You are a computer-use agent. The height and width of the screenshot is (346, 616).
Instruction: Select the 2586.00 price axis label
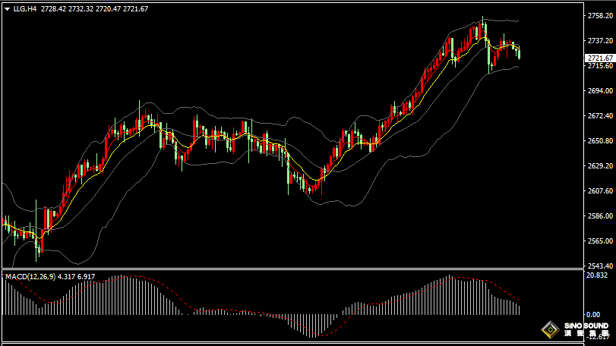pyautogui.click(x=600, y=216)
